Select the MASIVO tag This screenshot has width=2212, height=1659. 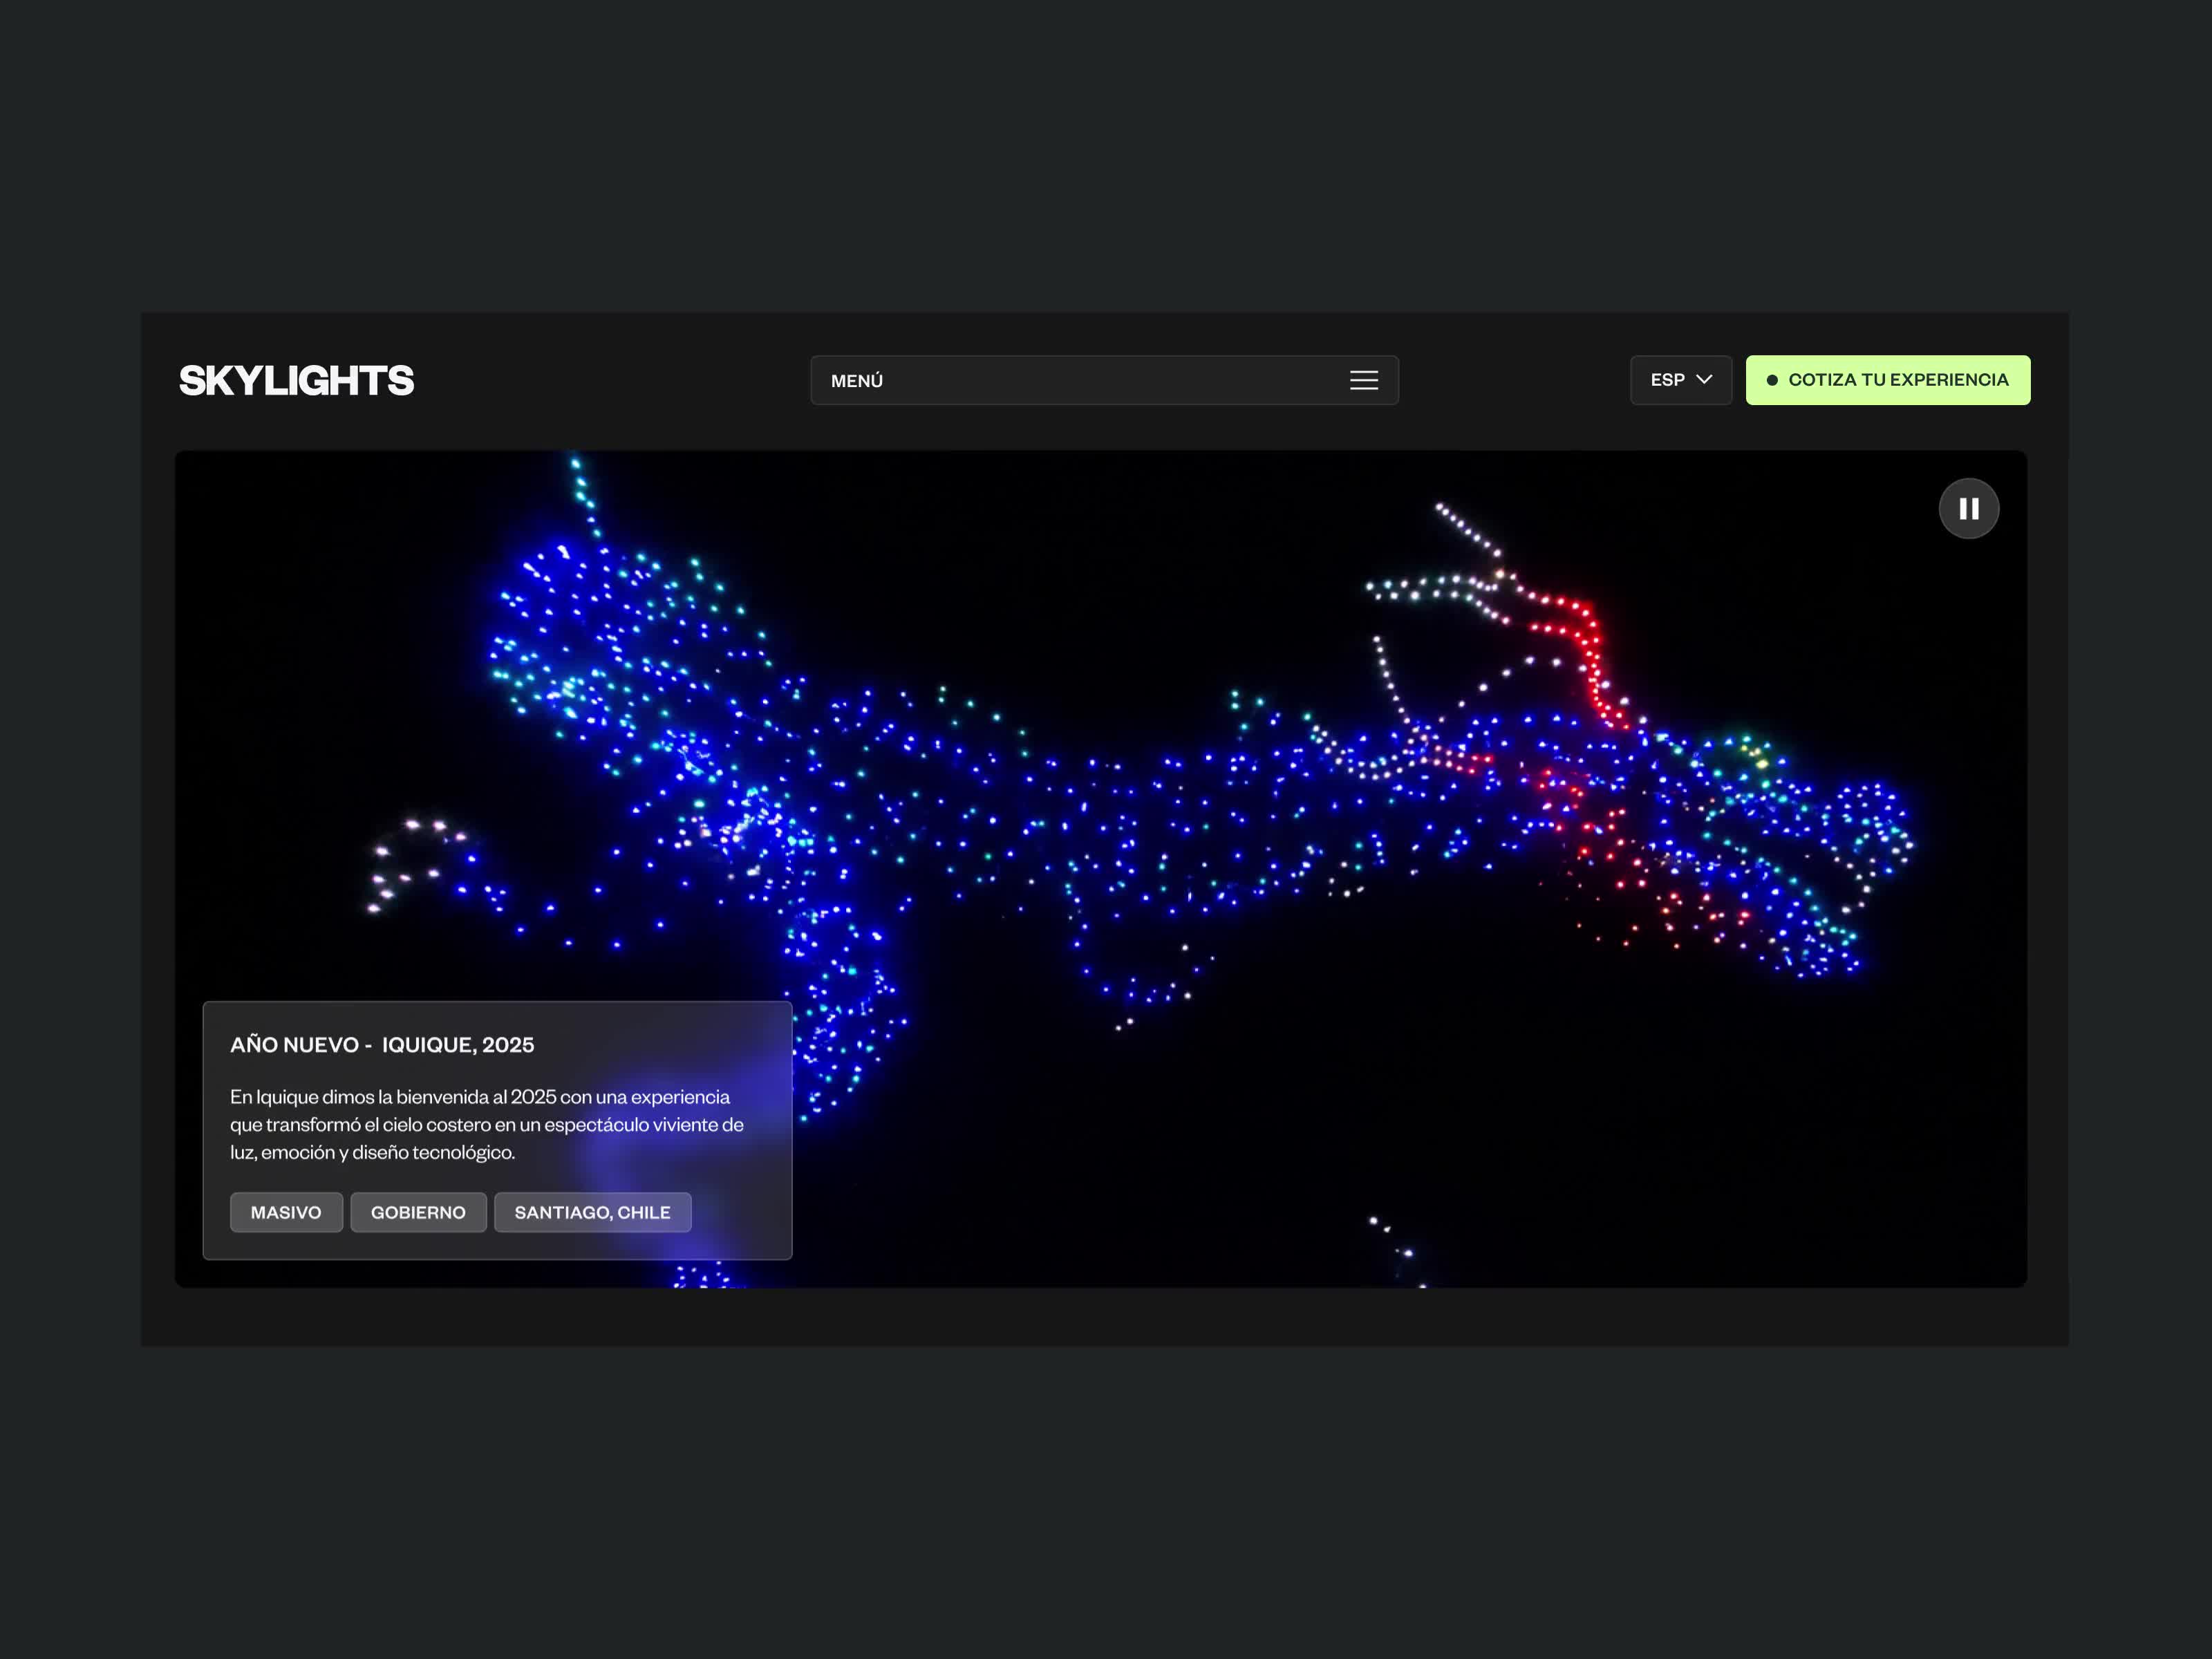[x=286, y=1212]
